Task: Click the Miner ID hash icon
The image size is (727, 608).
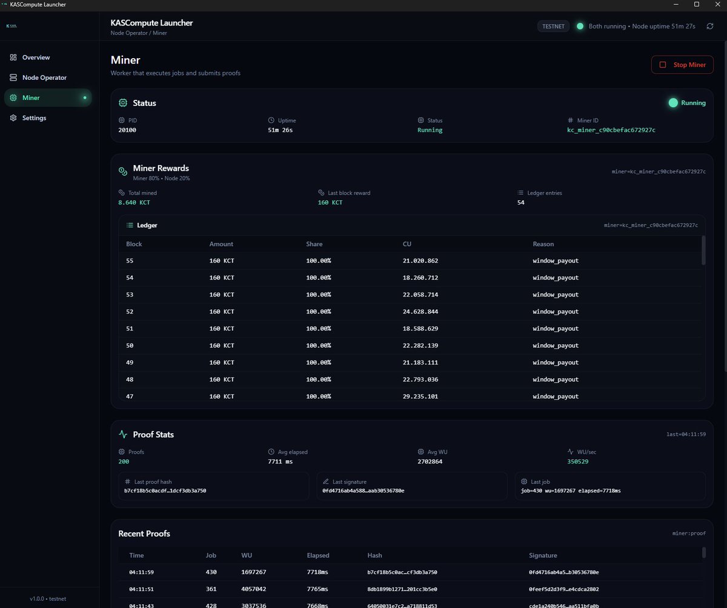Action: 570,120
